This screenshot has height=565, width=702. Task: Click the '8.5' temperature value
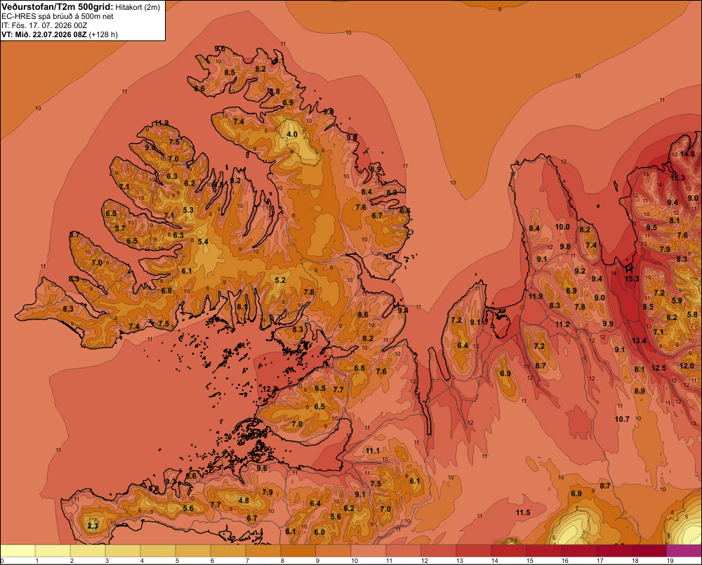tap(230, 72)
